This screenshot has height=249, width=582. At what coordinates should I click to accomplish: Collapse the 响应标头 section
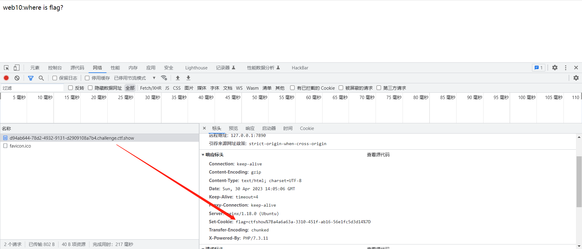[x=203, y=155]
